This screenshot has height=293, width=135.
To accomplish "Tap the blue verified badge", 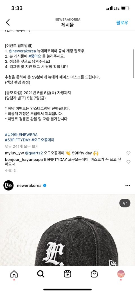I will (45, 185).
